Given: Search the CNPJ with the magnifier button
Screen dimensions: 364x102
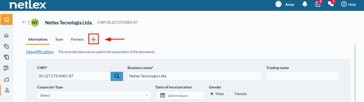Looking at the screenshot, I should point(117,76).
